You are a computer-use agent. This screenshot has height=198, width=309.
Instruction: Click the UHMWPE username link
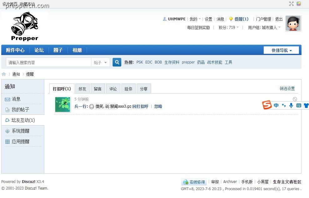point(177,19)
